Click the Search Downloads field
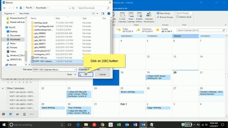The width and height of the screenshot is (228, 128). point(93,8)
